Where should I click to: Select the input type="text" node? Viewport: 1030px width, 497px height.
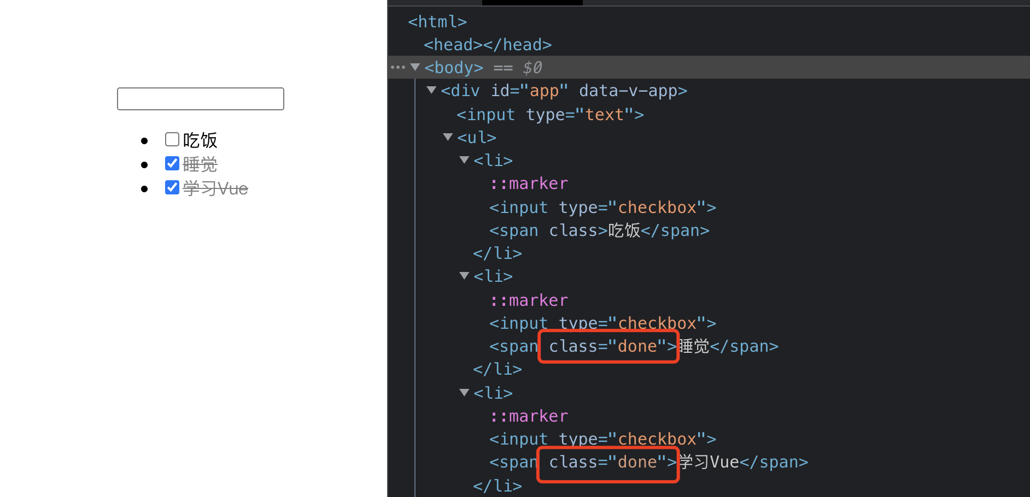point(550,114)
